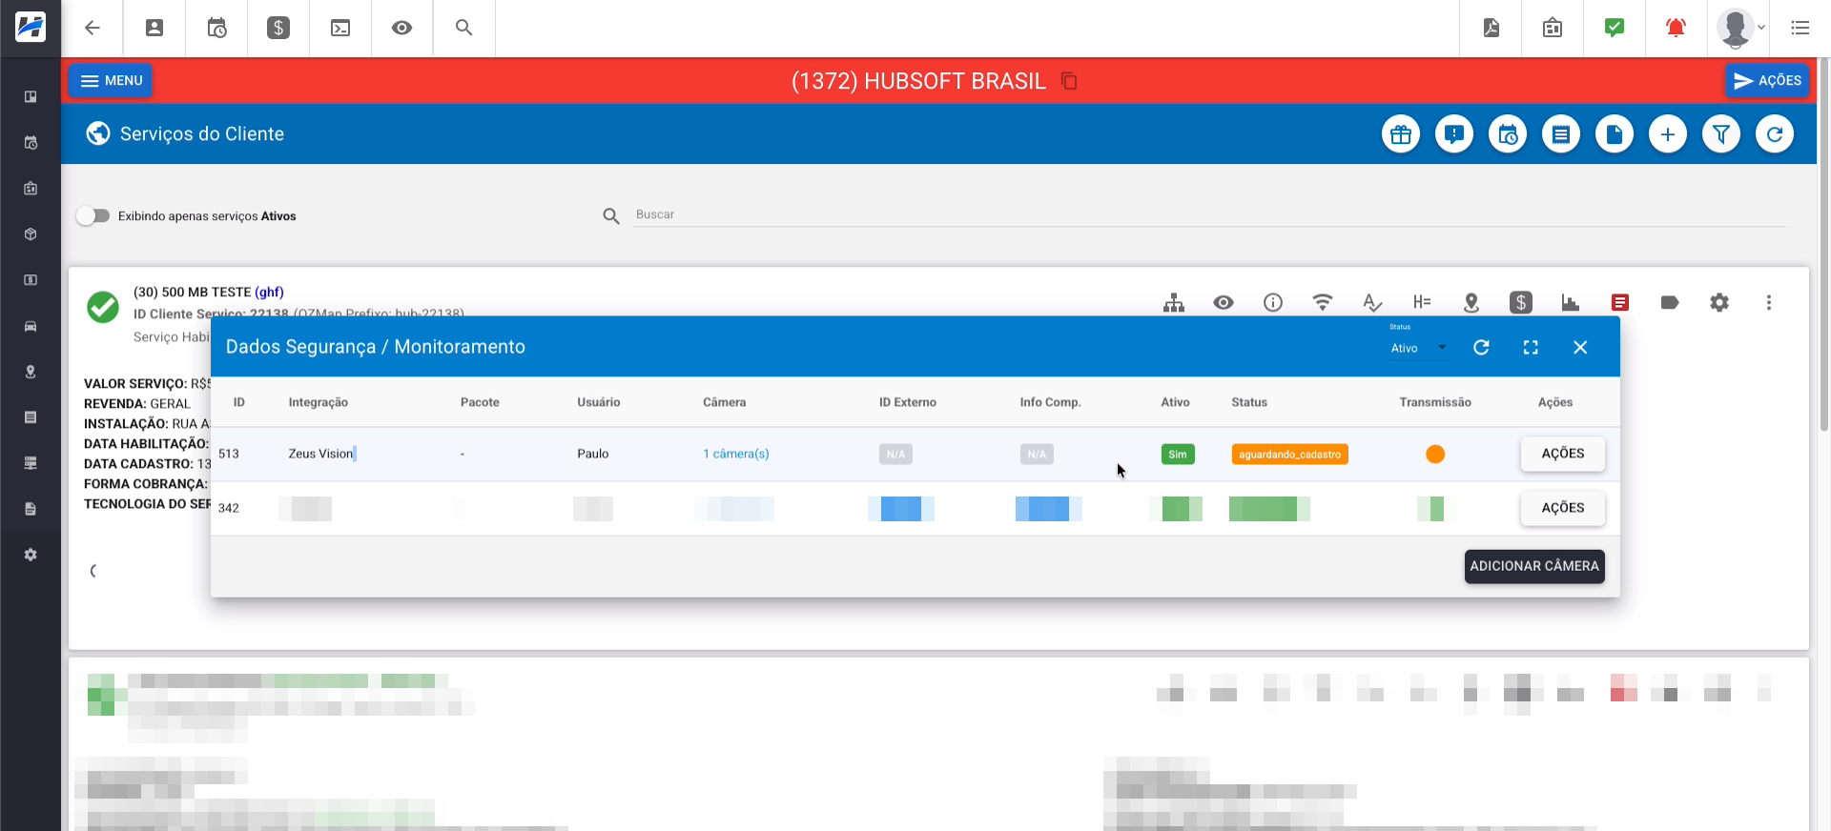Click the eye icon on the service row

(x=1224, y=303)
